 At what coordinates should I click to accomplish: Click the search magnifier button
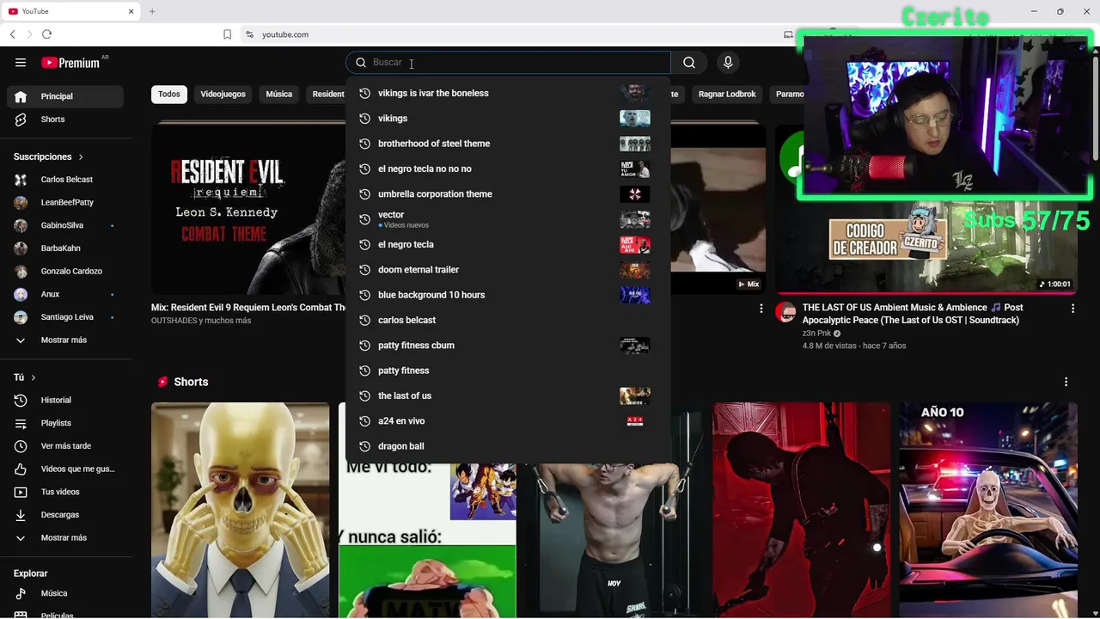click(x=689, y=62)
